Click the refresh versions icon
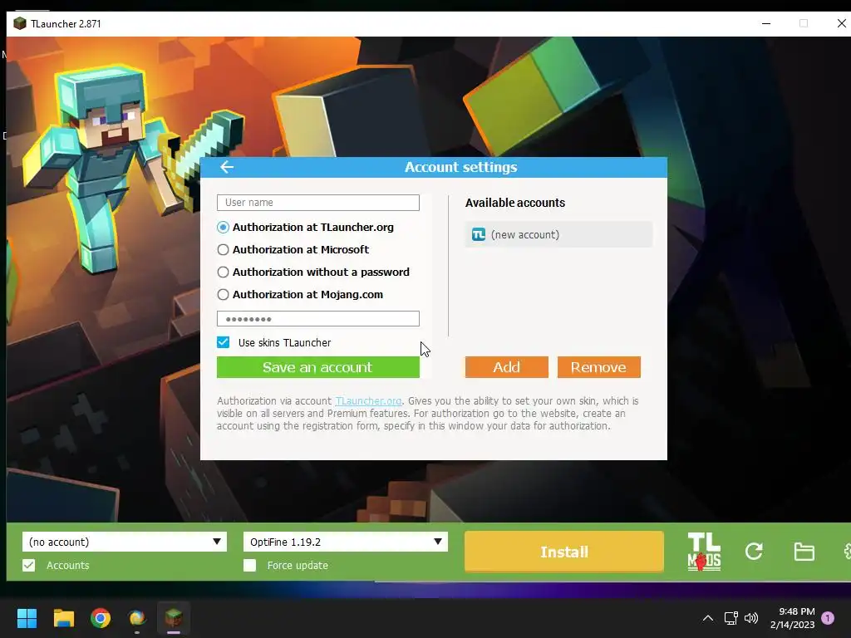851x638 pixels. pos(754,552)
